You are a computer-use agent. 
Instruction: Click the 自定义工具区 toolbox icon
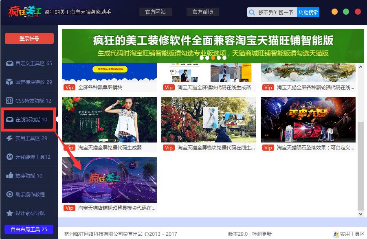9,64
